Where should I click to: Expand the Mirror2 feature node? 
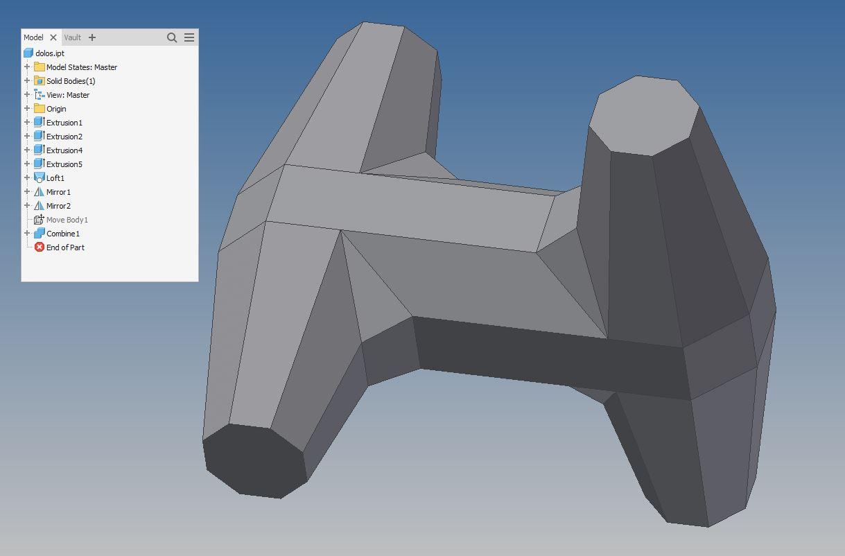click(27, 206)
